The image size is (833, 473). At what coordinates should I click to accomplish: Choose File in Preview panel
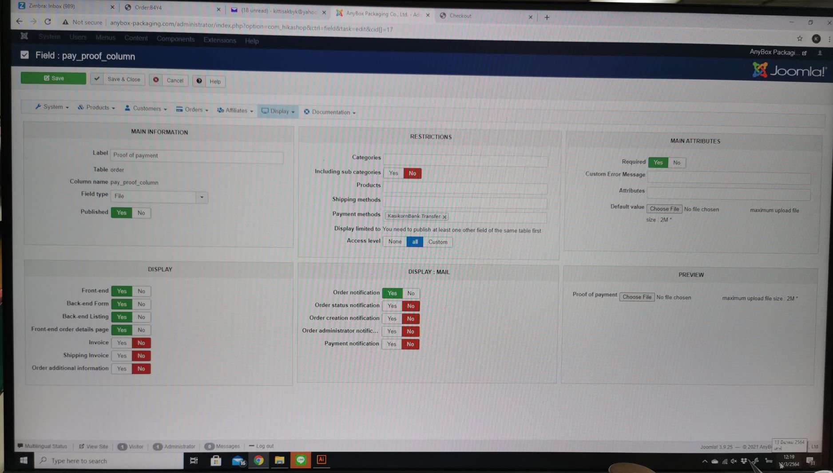click(x=637, y=297)
